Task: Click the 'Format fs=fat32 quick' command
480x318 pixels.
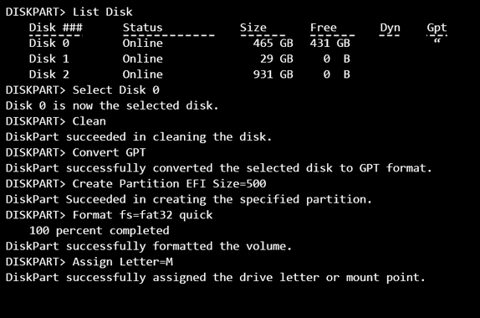Action: pyautogui.click(x=142, y=215)
